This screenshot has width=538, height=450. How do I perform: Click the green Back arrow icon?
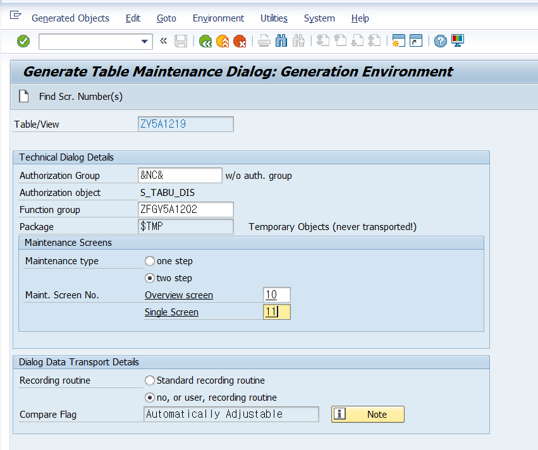205,41
